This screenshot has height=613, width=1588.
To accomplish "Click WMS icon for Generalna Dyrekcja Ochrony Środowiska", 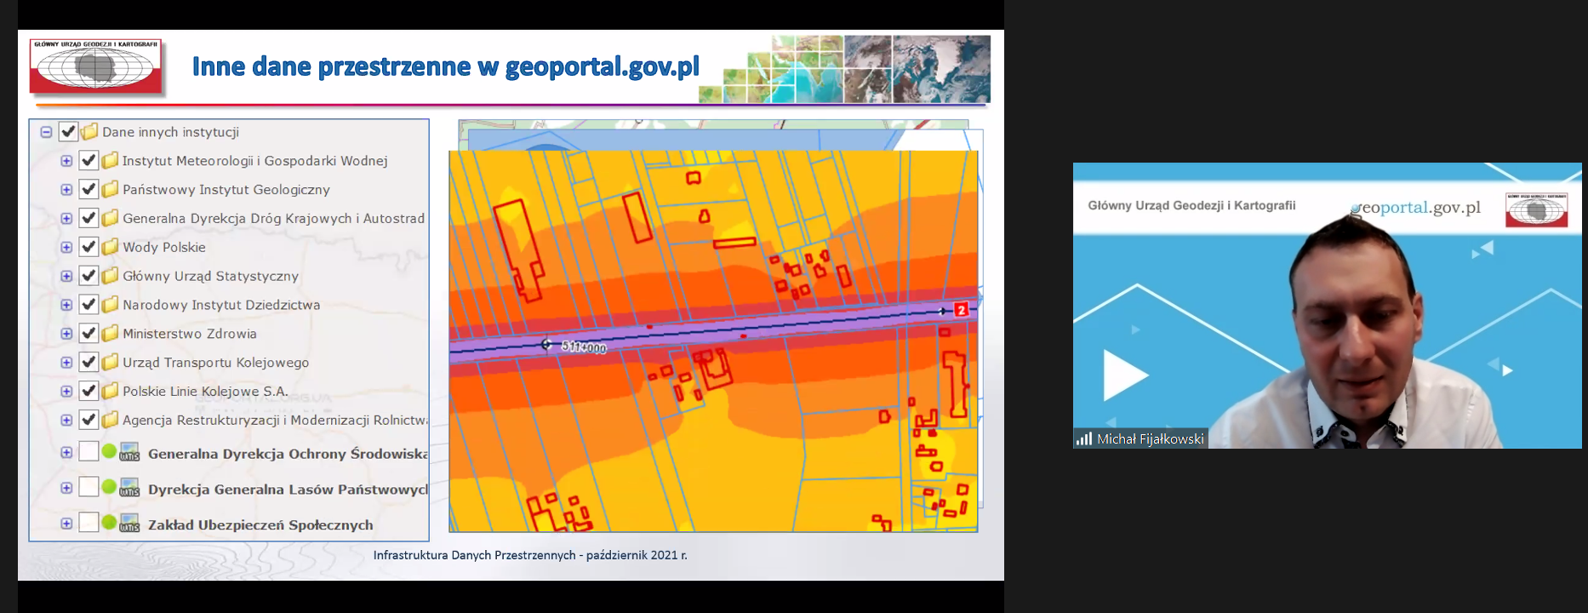I will (x=129, y=452).
